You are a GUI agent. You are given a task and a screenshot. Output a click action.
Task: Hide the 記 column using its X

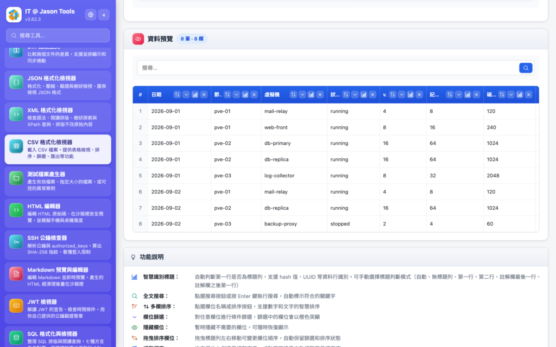pos(477,94)
